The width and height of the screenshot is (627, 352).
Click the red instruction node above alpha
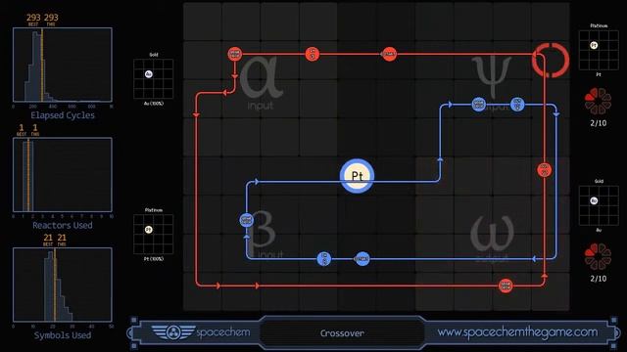point(235,54)
